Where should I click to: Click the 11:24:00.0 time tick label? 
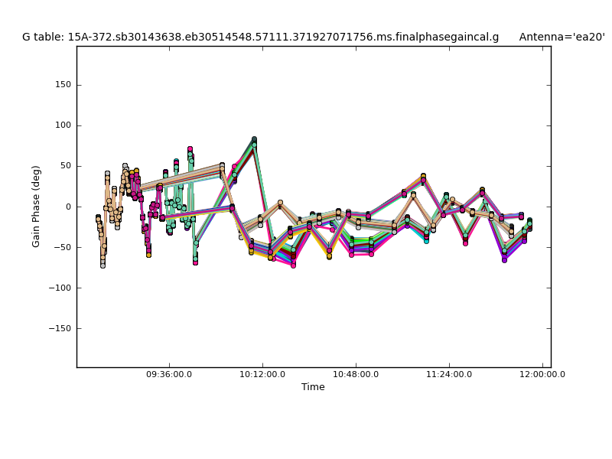[449, 375]
